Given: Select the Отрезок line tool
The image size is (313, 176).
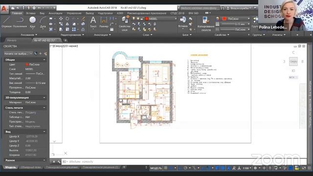Looking at the screenshot, I should click(6, 22).
